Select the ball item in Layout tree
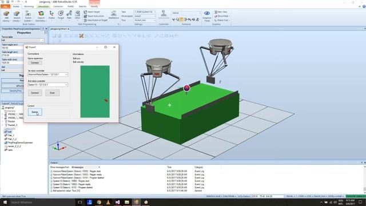 click(x=8, y=132)
